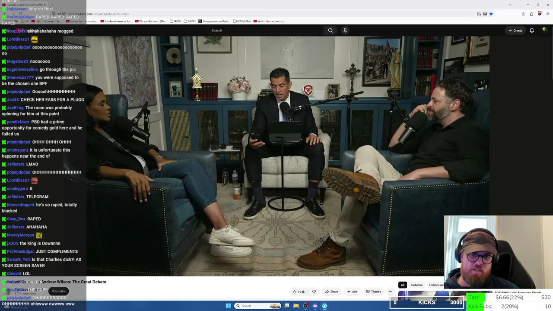Click chat username MoesinNagant

pos(21,205)
